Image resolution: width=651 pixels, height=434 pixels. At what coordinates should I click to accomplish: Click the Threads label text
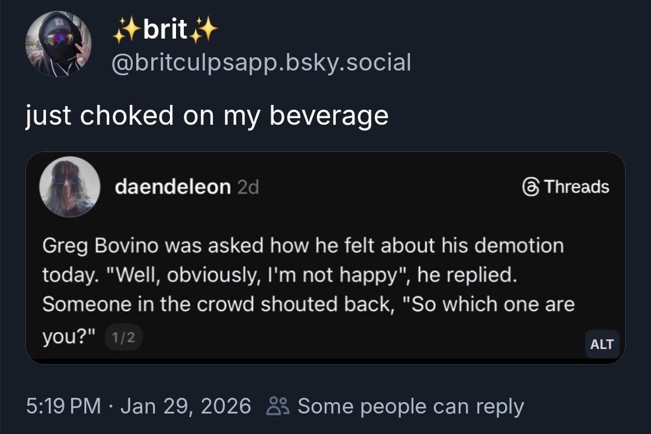click(576, 187)
